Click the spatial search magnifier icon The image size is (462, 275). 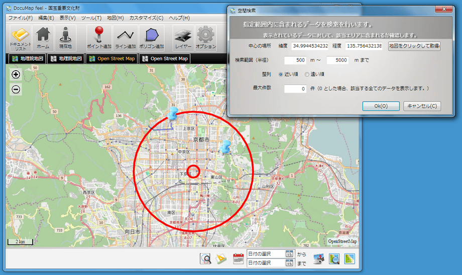pos(206,258)
